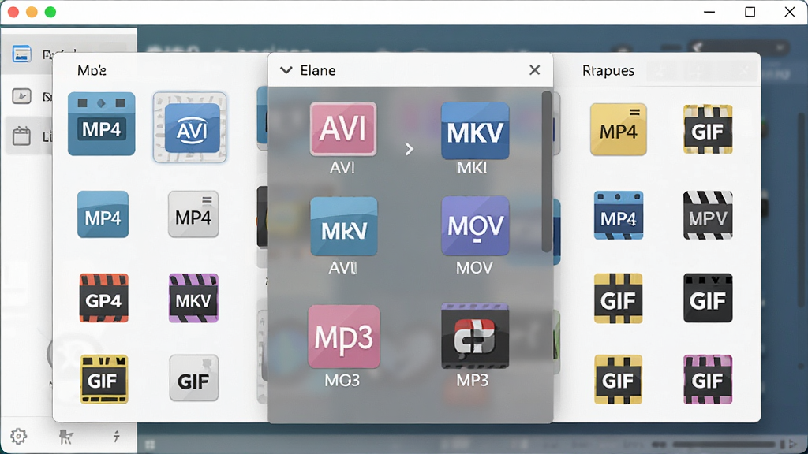
Task: Open the play-box sidebar item
Action: click(21, 96)
